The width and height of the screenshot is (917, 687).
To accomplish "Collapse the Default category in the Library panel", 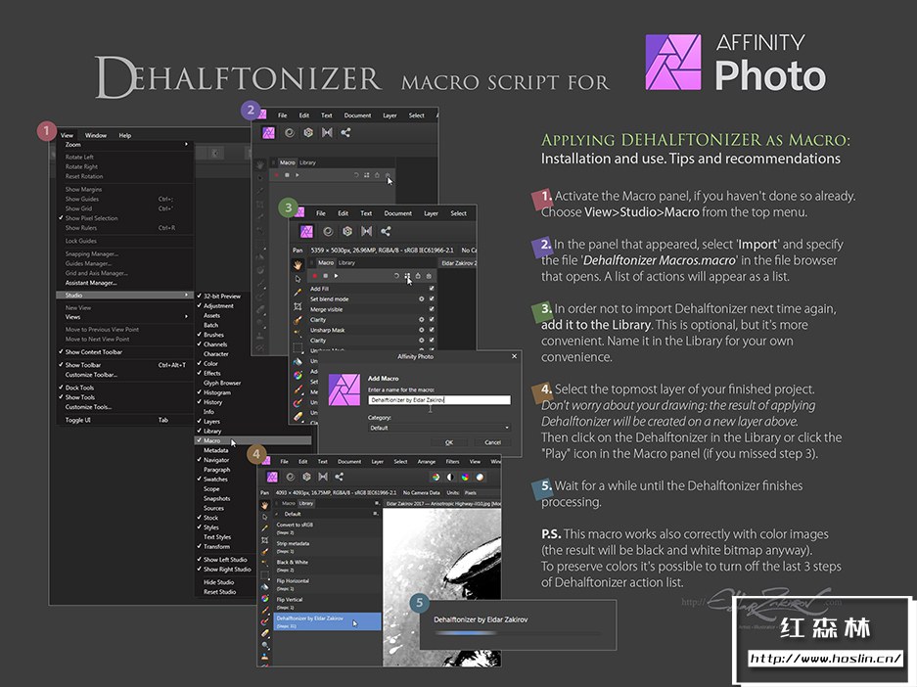I will 277,514.
